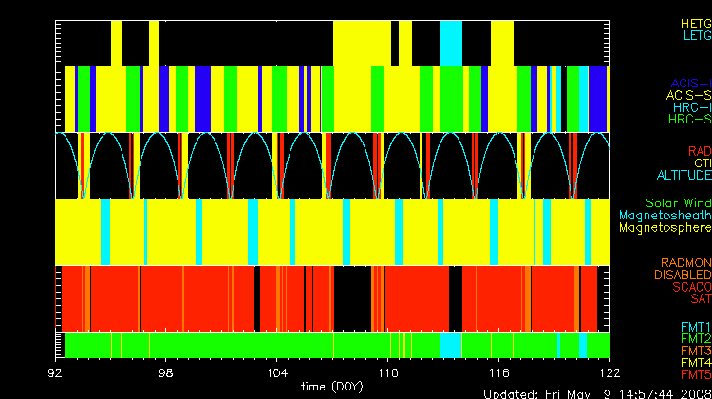Click the HETG legend label

pyautogui.click(x=695, y=22)
